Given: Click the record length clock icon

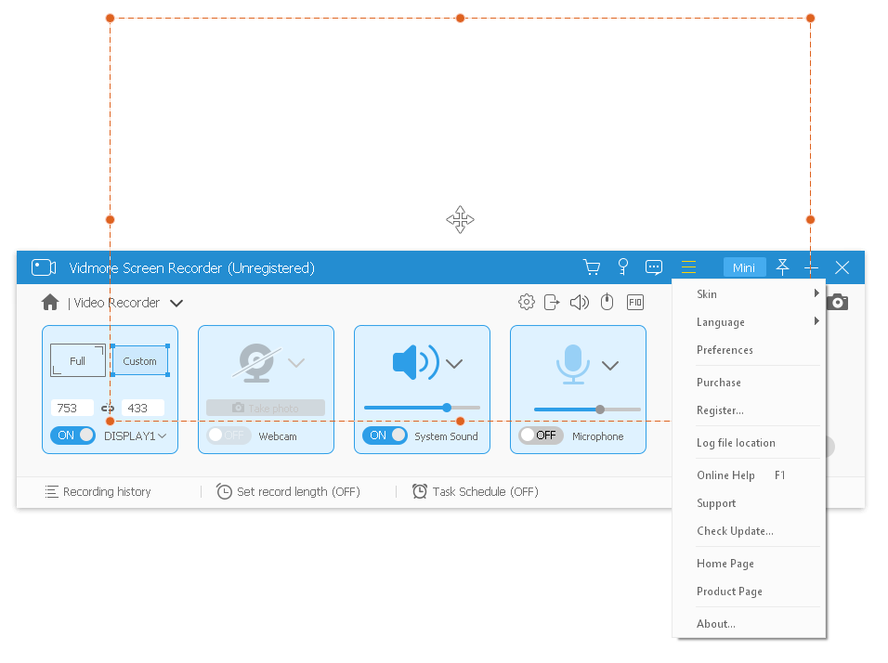Looking at the screenshot, I should point(224,491).
